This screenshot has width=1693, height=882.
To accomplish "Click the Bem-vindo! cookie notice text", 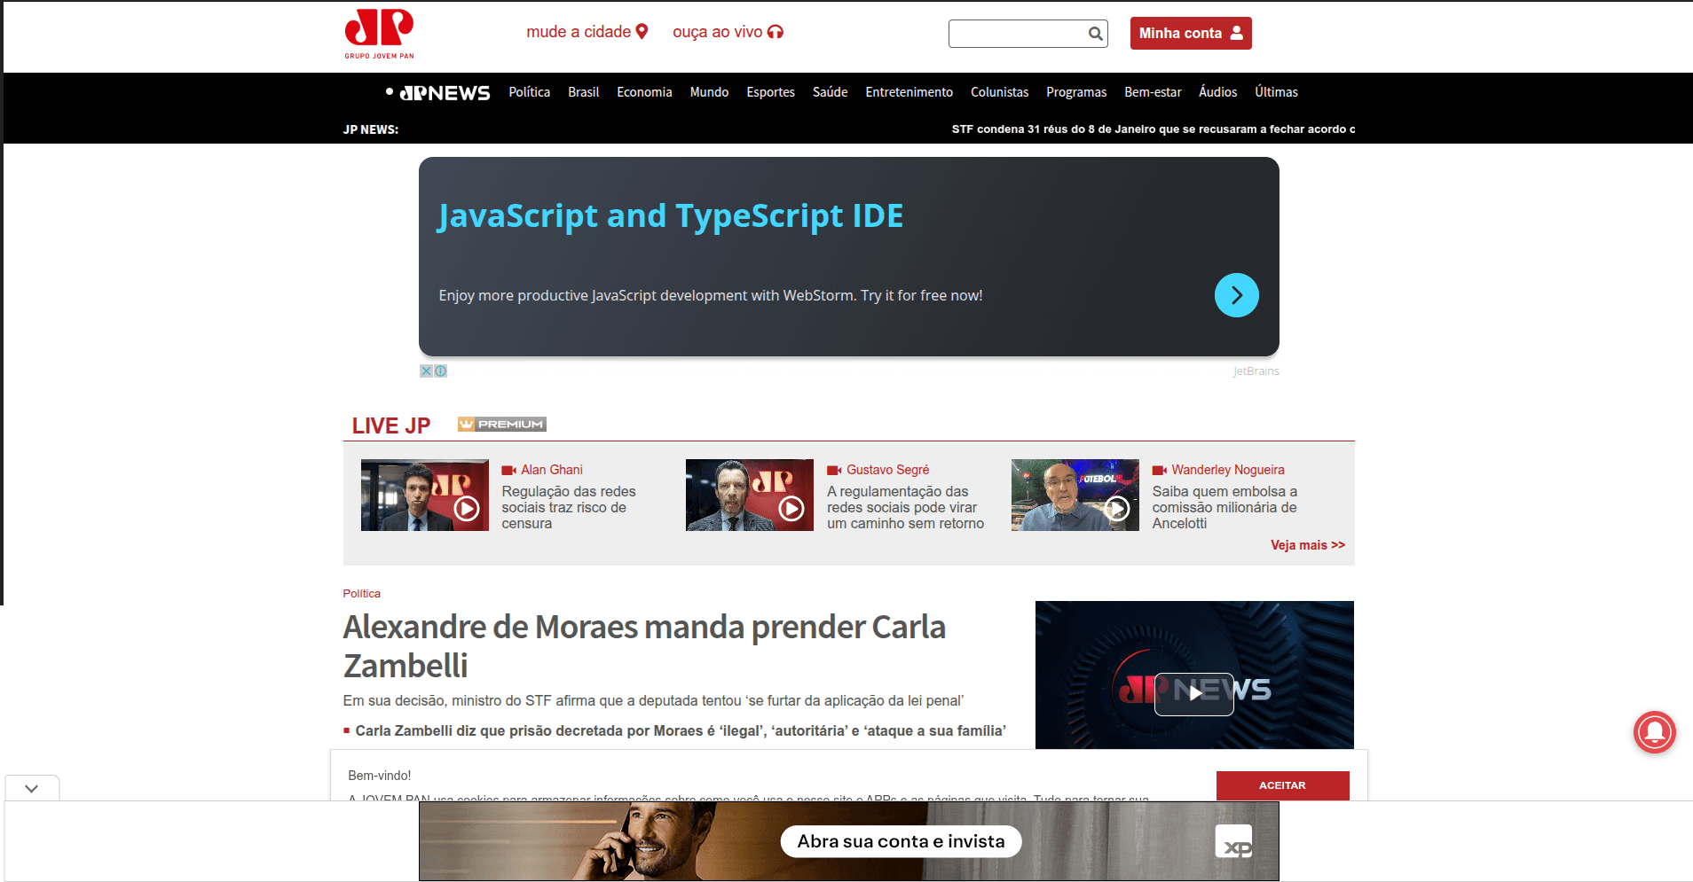I will coord(380,777).
